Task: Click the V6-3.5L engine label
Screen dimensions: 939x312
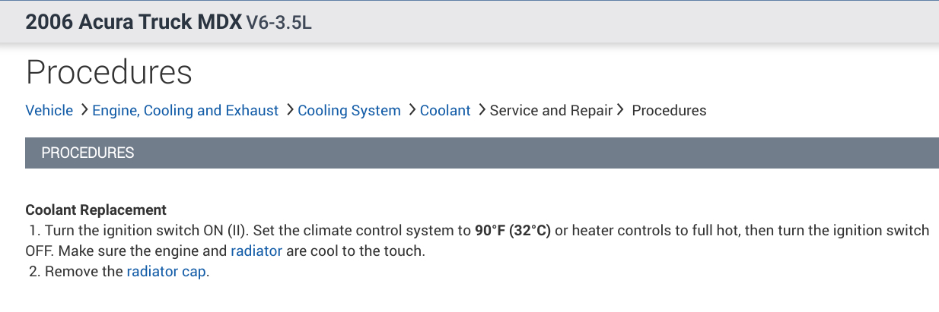Action: coord(279,22)
